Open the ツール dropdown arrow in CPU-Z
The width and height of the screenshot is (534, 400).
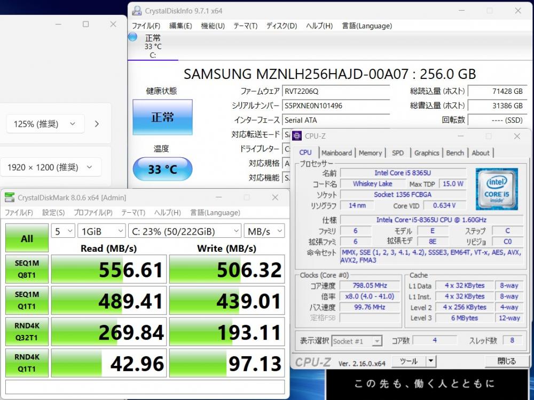point(431,361)
